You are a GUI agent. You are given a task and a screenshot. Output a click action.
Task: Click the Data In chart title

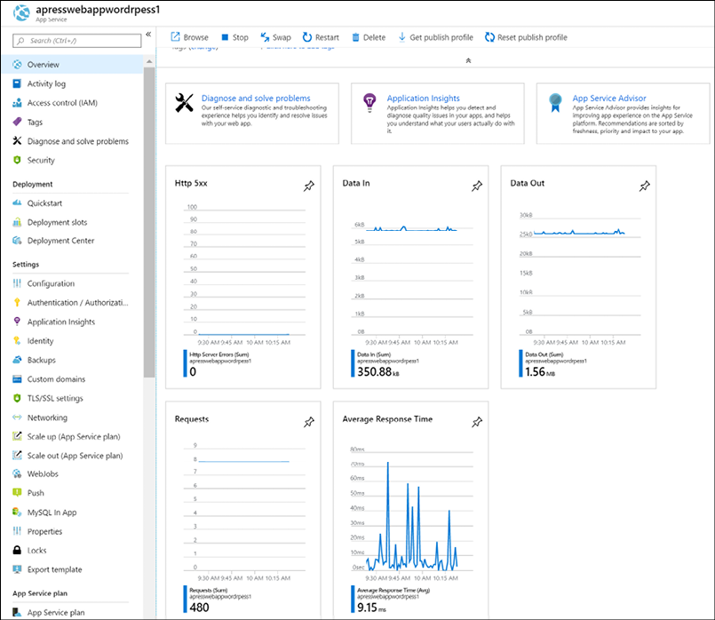coord(356,183)
